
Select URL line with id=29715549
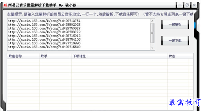44,47
